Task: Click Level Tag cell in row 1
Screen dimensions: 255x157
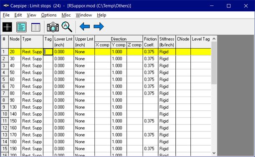Action: pos(201,52)
